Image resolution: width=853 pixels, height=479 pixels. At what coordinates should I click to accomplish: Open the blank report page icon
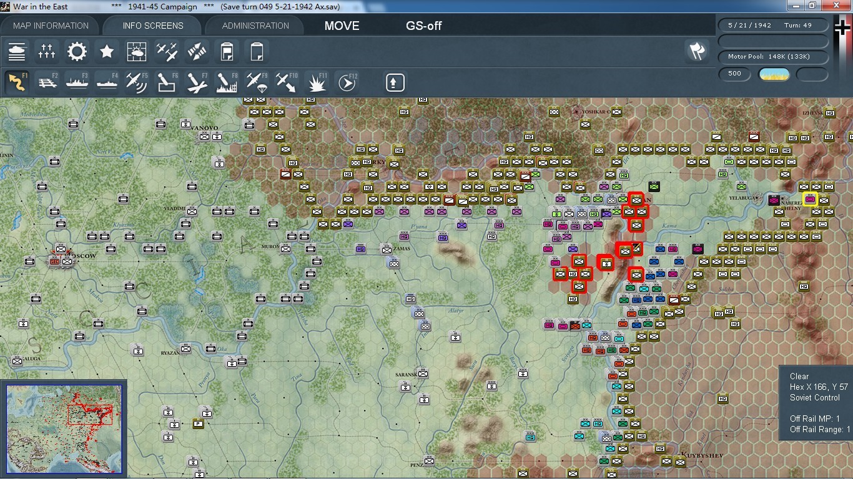click(x=257, y=51)
